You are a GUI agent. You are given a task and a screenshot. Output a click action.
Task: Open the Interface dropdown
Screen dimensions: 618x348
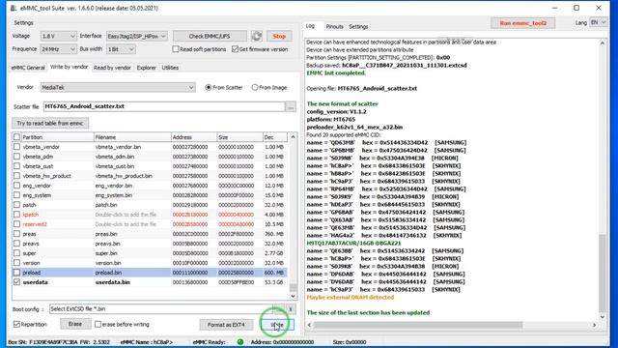click(137, 37)
